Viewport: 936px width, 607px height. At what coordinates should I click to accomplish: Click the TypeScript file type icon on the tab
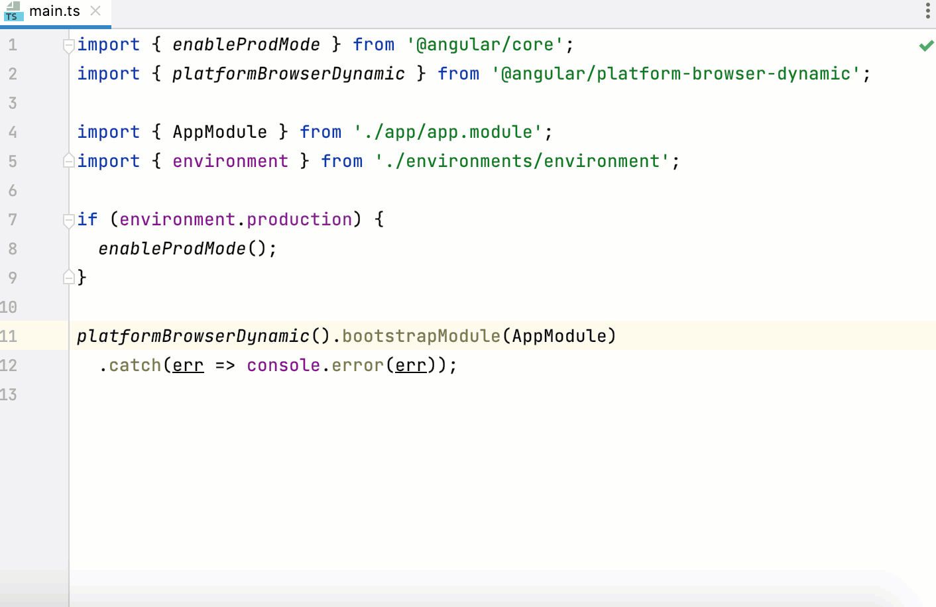click(x=12, y=11)
